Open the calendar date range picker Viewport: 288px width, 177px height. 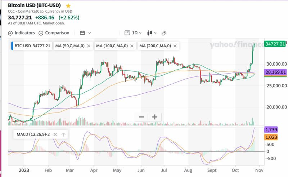coord(85,33)
